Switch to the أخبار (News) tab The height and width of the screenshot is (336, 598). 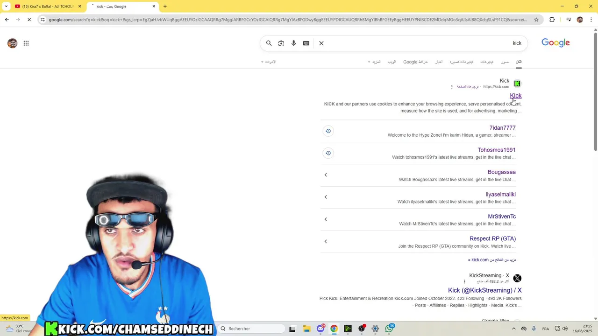point(439,62)
